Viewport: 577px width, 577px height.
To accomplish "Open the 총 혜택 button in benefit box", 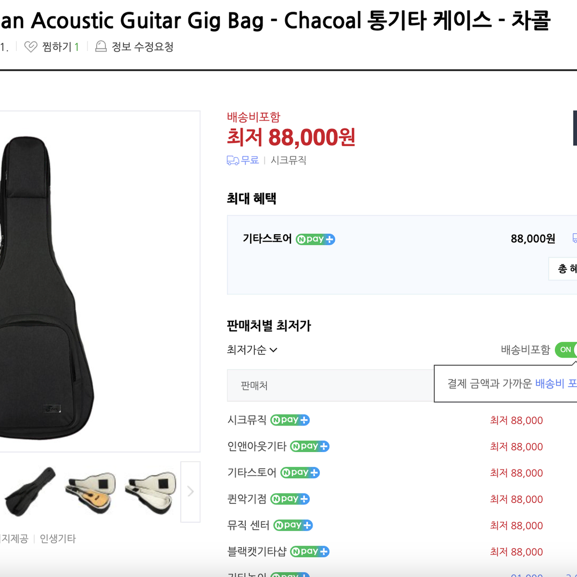I will (563, 269).
